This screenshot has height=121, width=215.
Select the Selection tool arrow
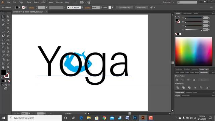[3, 16]
